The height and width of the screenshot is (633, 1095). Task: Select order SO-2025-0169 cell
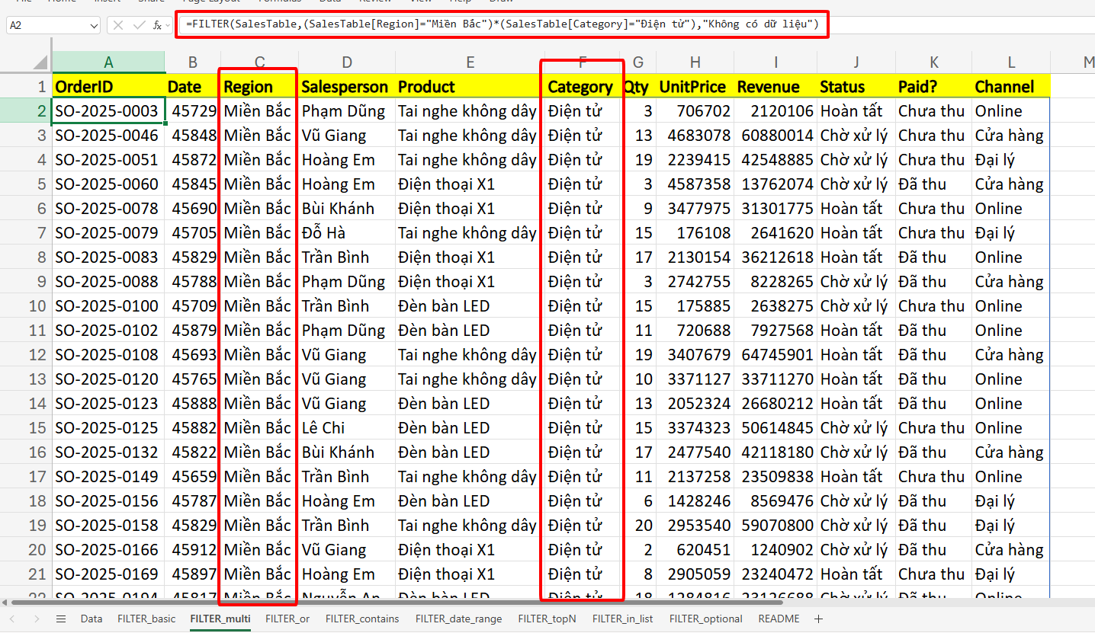[108, 574]
